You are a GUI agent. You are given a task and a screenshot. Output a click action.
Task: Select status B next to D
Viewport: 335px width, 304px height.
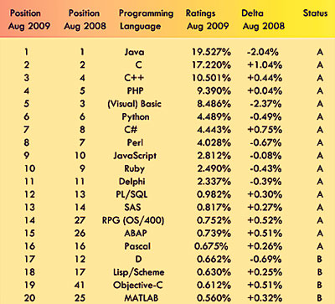pyautogui.click(x=320, y=260)
